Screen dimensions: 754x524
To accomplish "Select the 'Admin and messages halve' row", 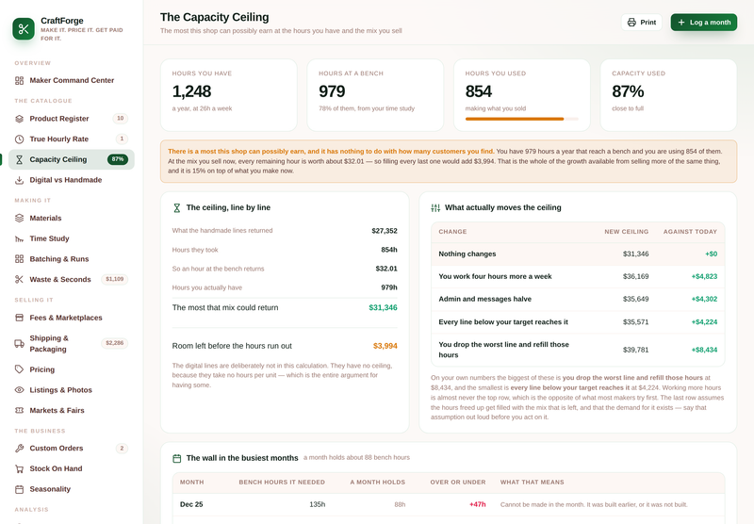I will point(578,299).
